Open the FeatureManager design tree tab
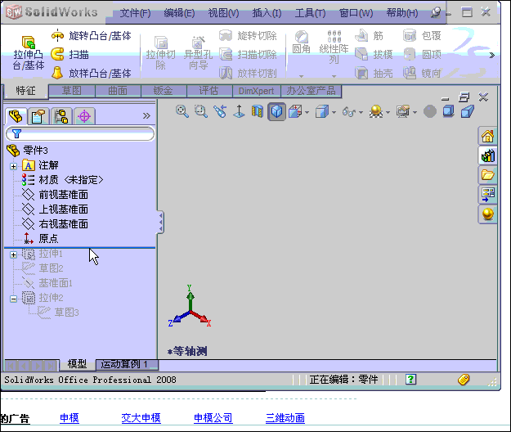The width and height of the screenshot is (511, 432). [16, 115]
